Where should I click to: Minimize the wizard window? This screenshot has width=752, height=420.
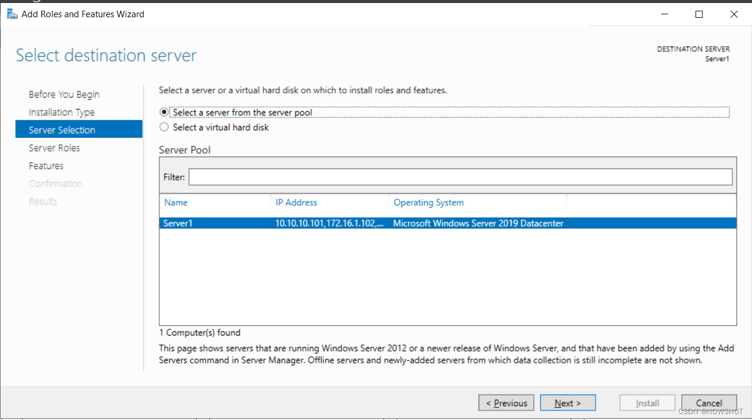tap(663, 14)
